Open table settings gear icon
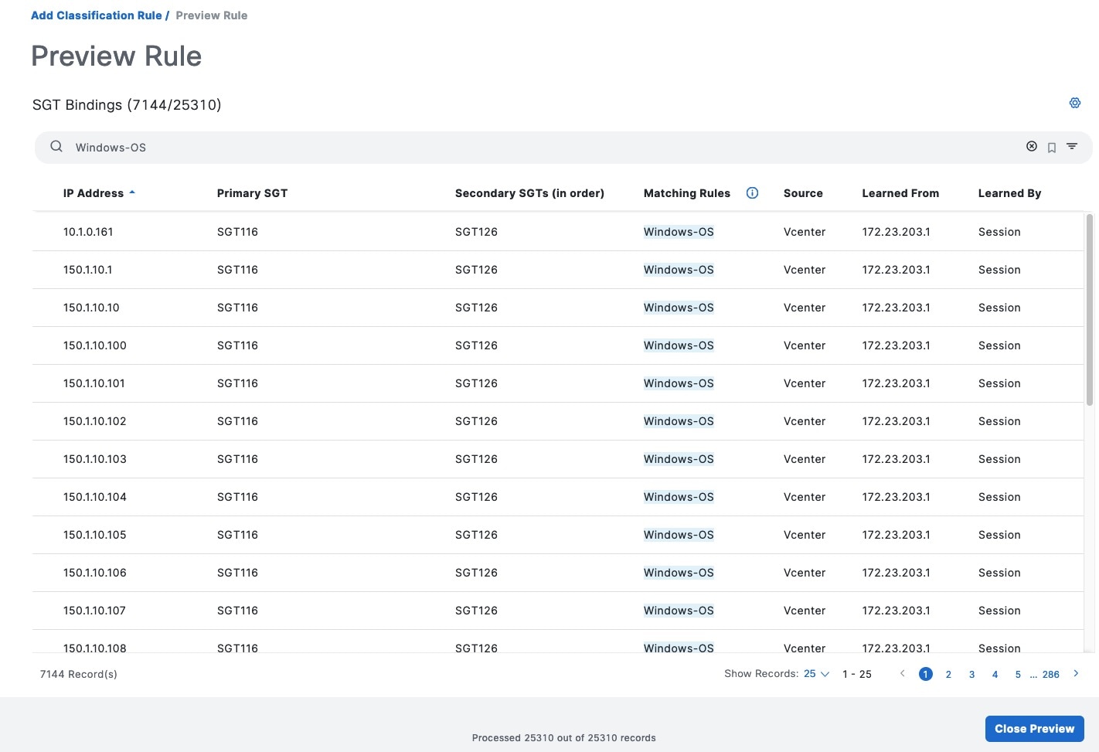This screenshot has height=752, width=1099. 1074,103
